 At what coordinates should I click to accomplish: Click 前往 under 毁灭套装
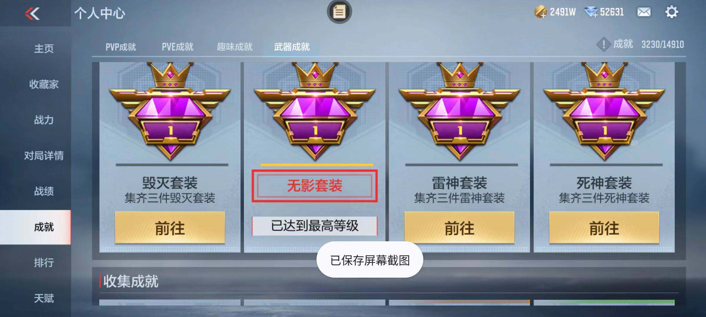click(x=170, y=228)
